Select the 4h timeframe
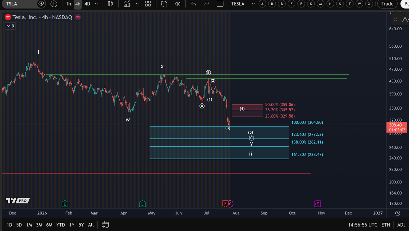The image size is (409, 231). (78, 4)
